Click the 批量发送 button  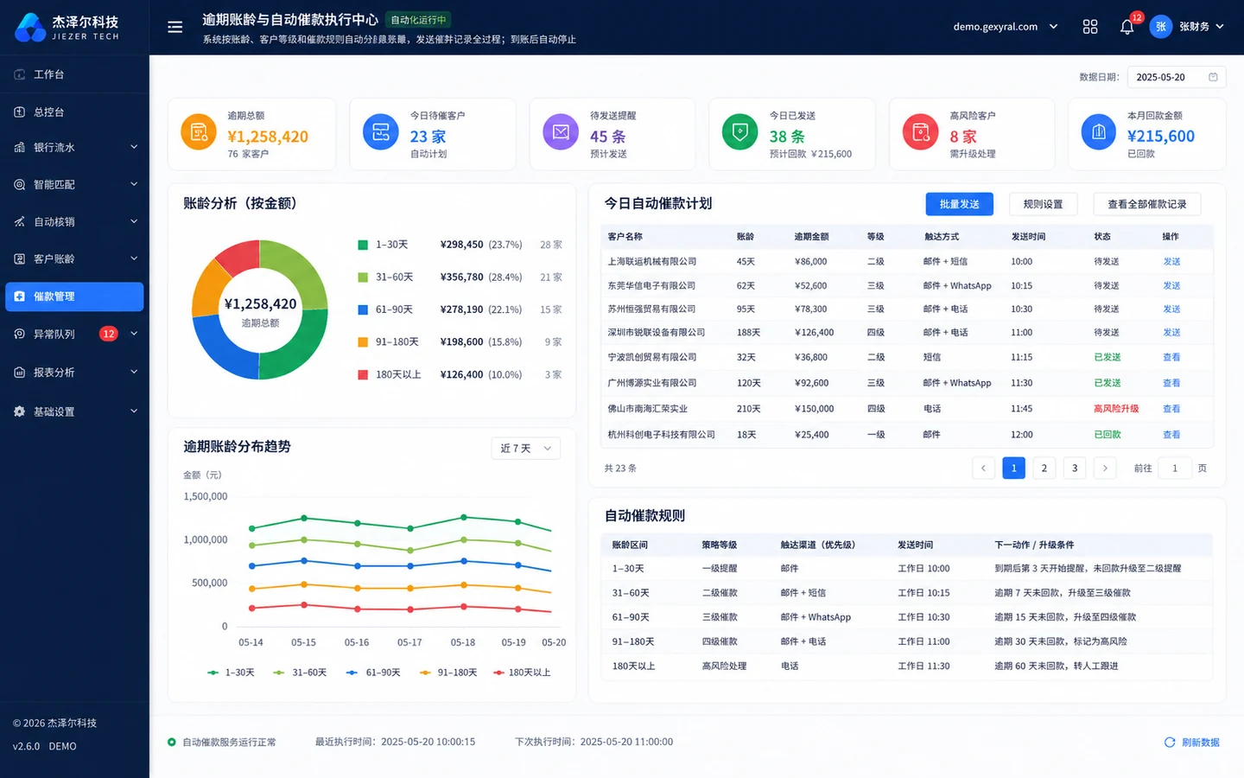(960, 204)
